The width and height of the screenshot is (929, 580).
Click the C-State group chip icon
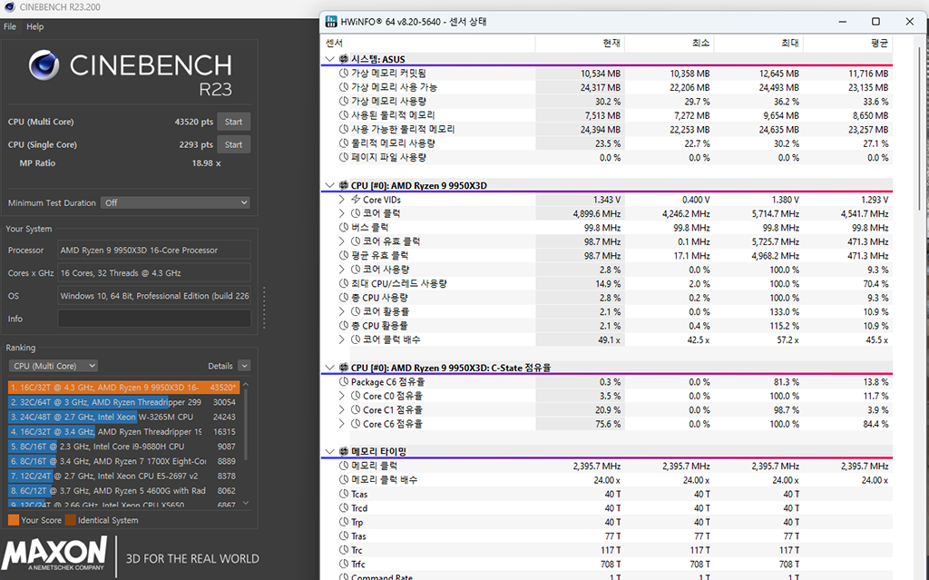[x=344, y=368]
